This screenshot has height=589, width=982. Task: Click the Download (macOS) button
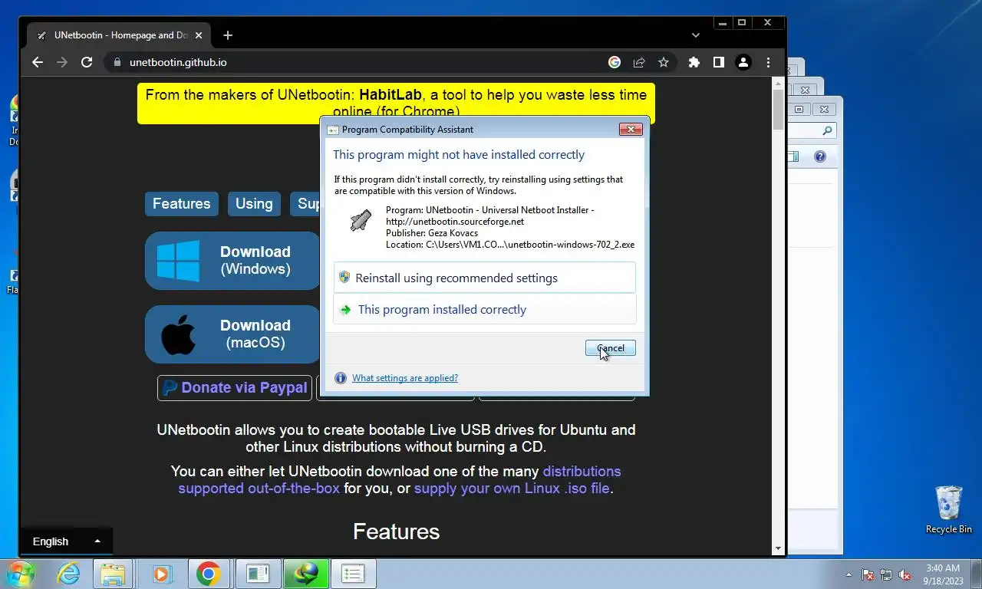click(232, 334)
